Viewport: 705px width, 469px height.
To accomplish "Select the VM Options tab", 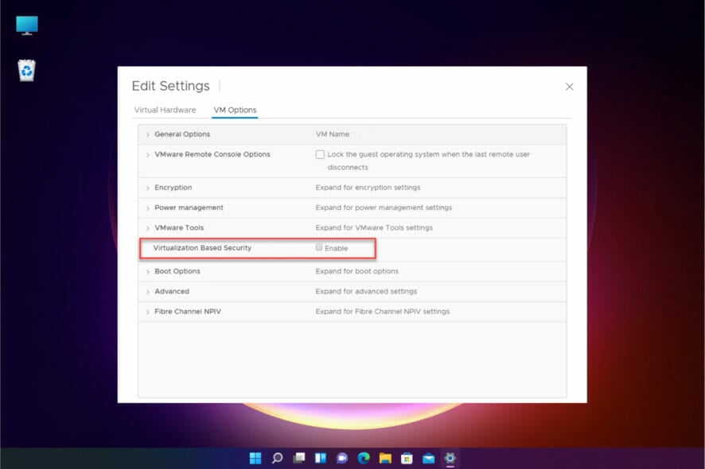I will [x=235, y=110].
